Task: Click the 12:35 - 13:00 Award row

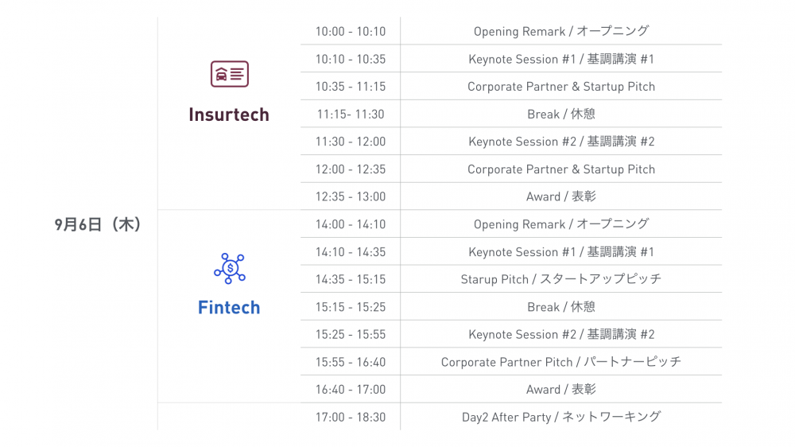Action: point(511,196)
